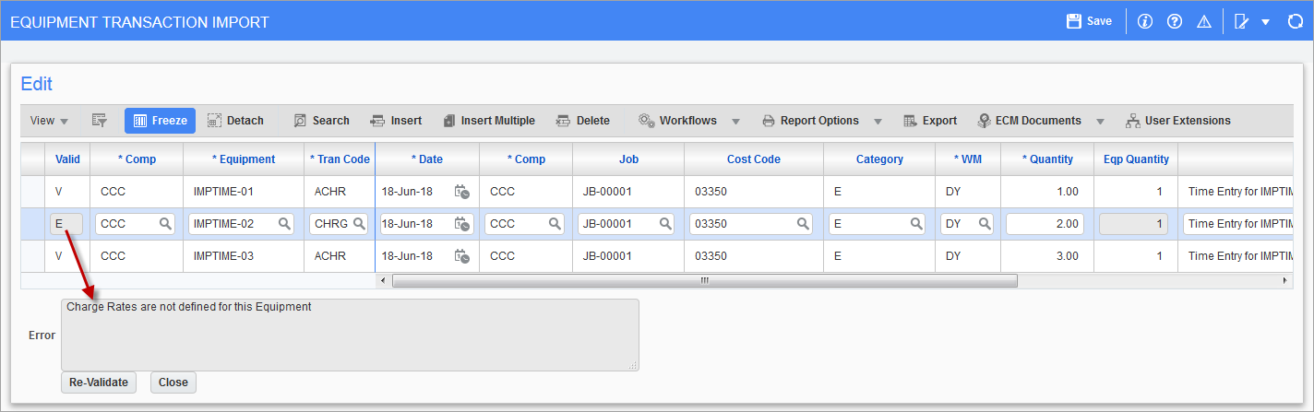Click the WM column header
This screenshot has width=1314, height=412.
click(x=968, y=159)
